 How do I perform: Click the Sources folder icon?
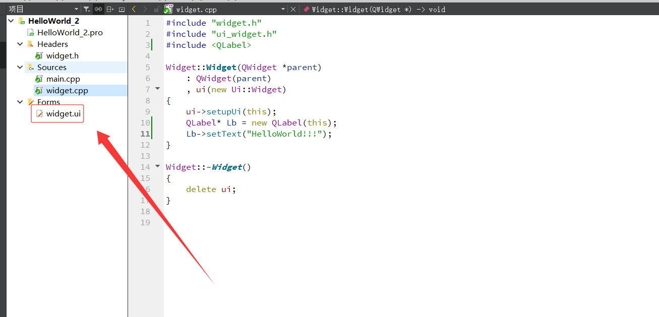coord(31,68)
